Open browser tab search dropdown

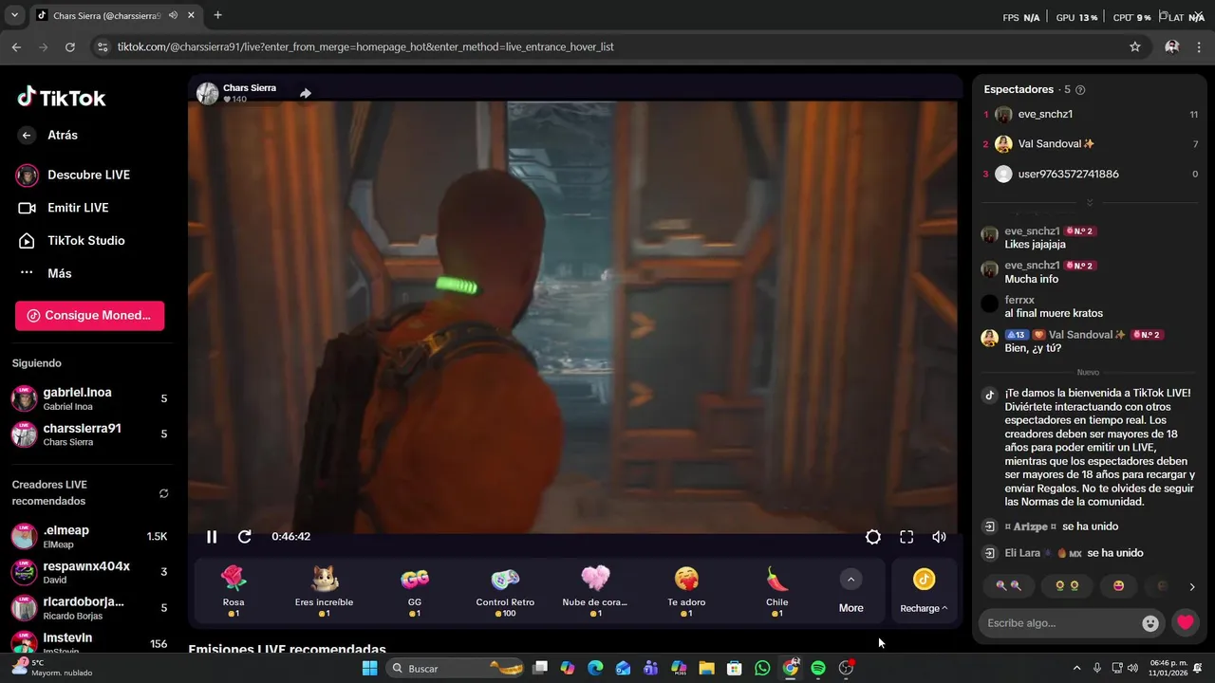click(14, 15)
